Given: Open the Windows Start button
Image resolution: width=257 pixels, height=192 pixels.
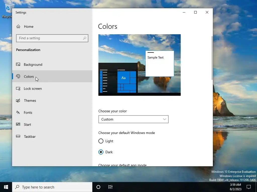Looking at the screenshot, I should pos(6,187).
